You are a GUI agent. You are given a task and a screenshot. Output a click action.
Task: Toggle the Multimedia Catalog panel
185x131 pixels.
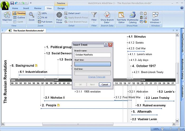[133, 17]
